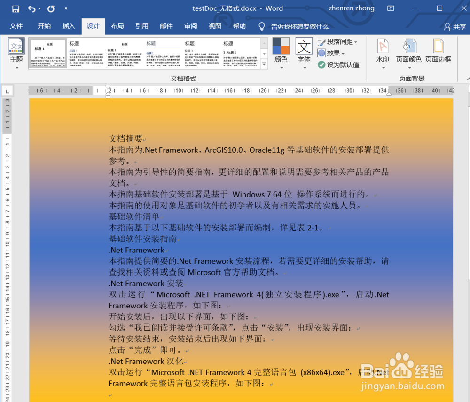Image resolution: width=470 pixels, height=402 pixels.
Task: Open the 帮助 tab
Action: (239, 26)
